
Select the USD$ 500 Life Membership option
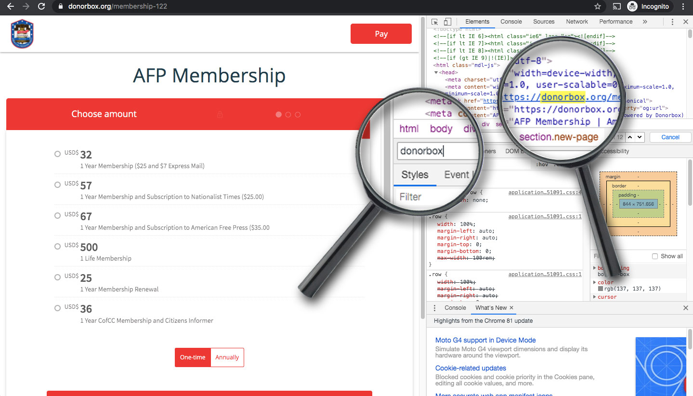[57, 246]
